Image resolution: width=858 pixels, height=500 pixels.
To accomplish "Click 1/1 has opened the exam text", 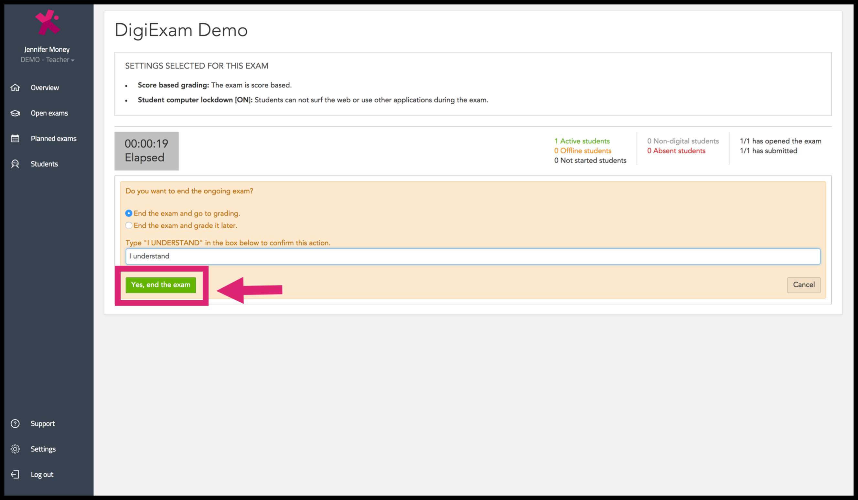I will 780,141.
